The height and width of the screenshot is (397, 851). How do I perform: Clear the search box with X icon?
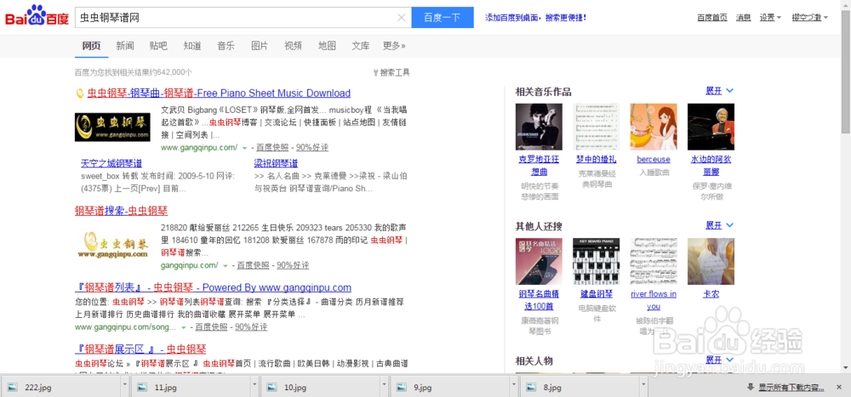[x=402, y=17]
